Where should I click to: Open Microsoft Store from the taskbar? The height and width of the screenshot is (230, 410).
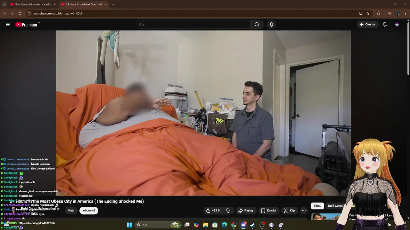click(x=215, y=225)
